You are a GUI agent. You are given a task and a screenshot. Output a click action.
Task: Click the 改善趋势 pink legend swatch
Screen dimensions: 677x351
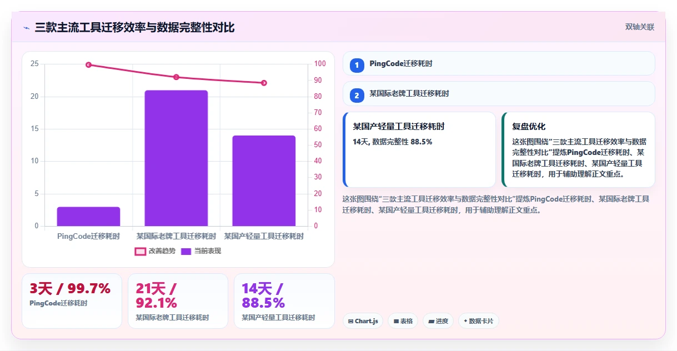pyautogui.click(x=141, y=251)
